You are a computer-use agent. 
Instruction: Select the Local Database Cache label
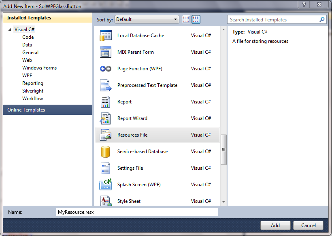point(140,36)
